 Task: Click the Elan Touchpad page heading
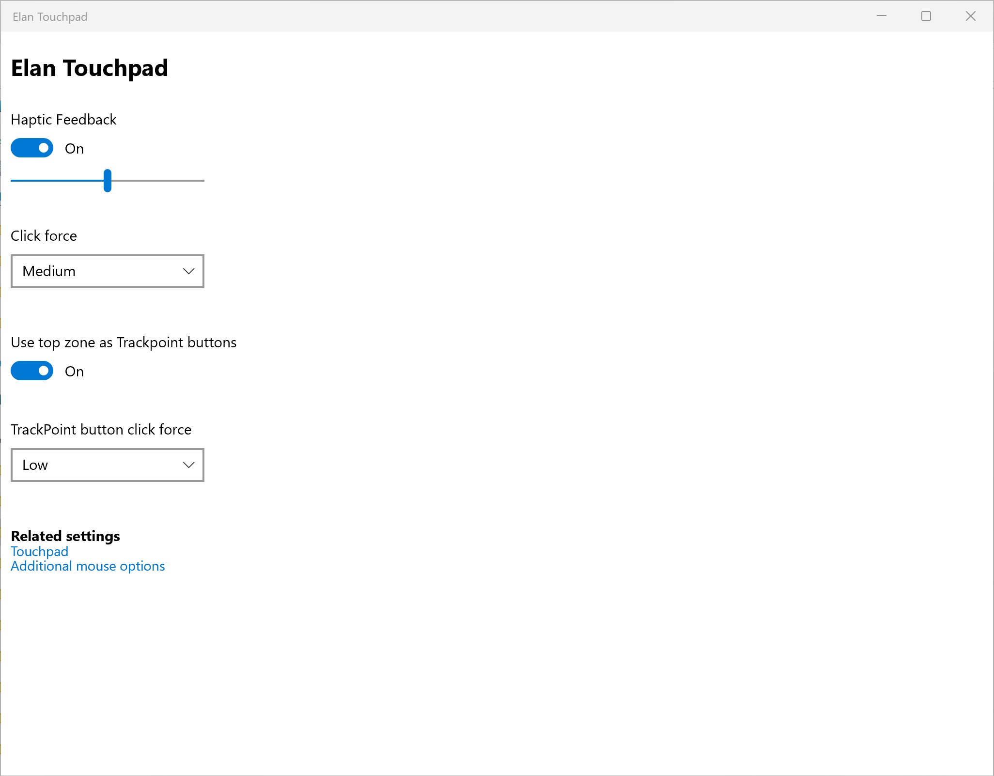(89, 68)
